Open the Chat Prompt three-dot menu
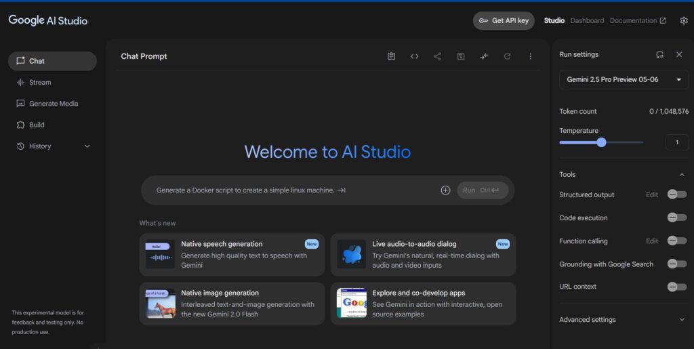694x349 pixels. (530, 56)
